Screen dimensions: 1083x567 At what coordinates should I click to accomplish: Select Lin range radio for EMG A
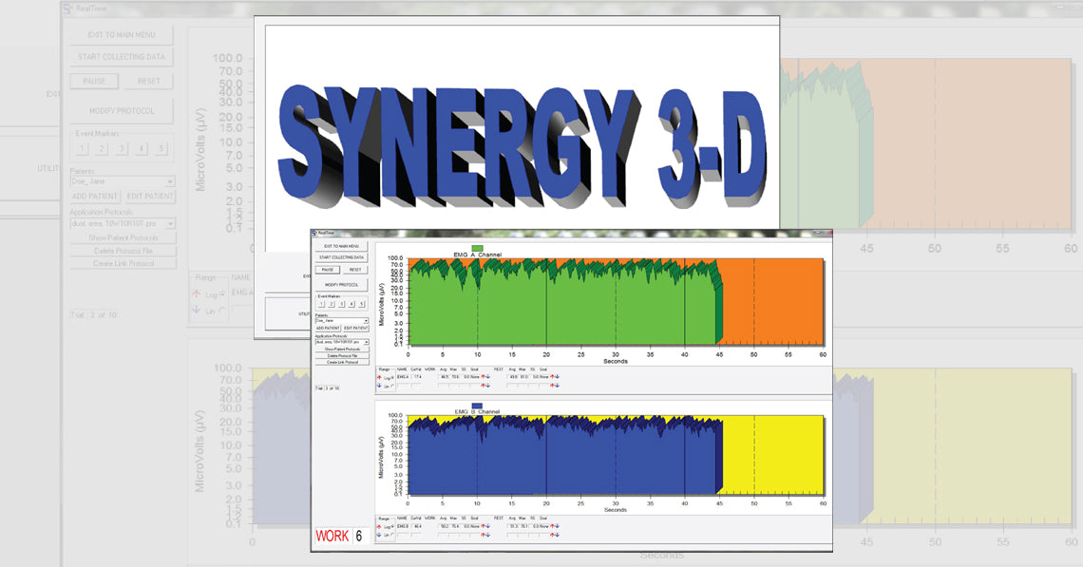point(392,386)
